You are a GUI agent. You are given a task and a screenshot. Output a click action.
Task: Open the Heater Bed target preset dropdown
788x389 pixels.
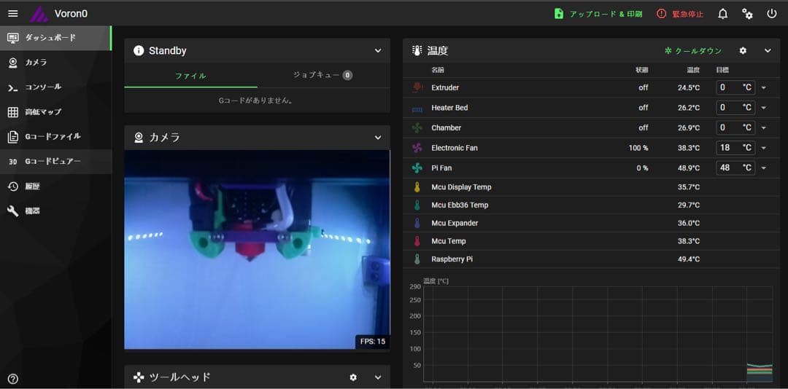coord(764,108)
